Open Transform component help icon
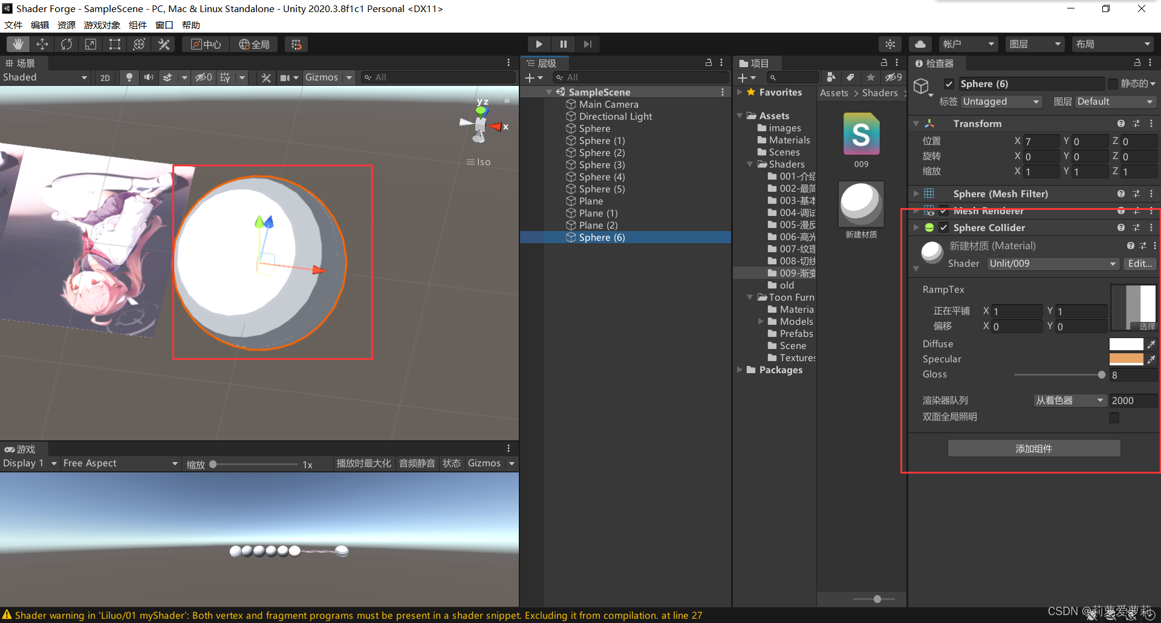Image resolution: width=1161 pixels, height=623 pixels. [x=1121, y=123]
